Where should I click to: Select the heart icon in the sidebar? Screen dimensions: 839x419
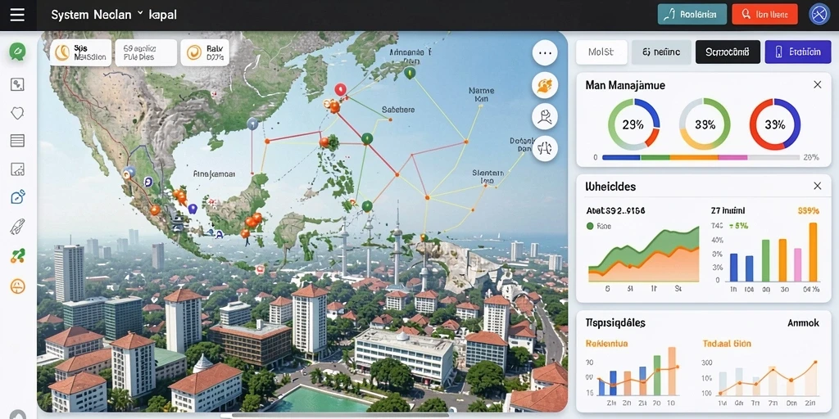(18, 113)
